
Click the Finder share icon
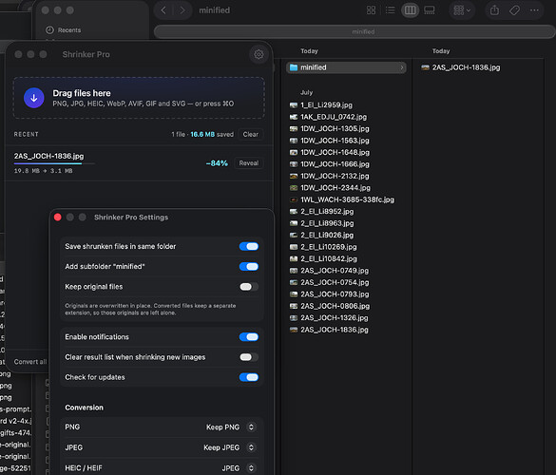(x=494, y=10)
